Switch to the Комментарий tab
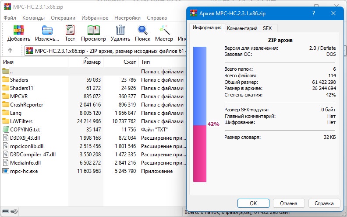 242,28
